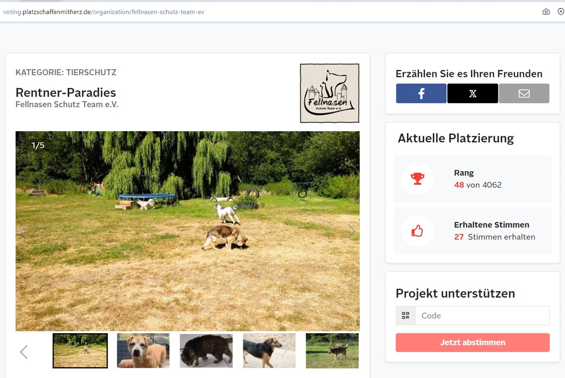Select the dog in grass thumbnail
The width and height of the screenshot is (565, 378).
(332, 351)
